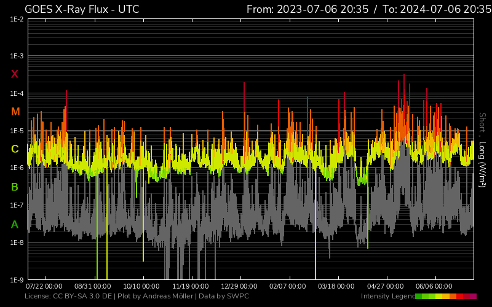Screen dimensions: 492x307
Task: Select the 10/10 00:00 time axis label
Action: pos(142,286)
